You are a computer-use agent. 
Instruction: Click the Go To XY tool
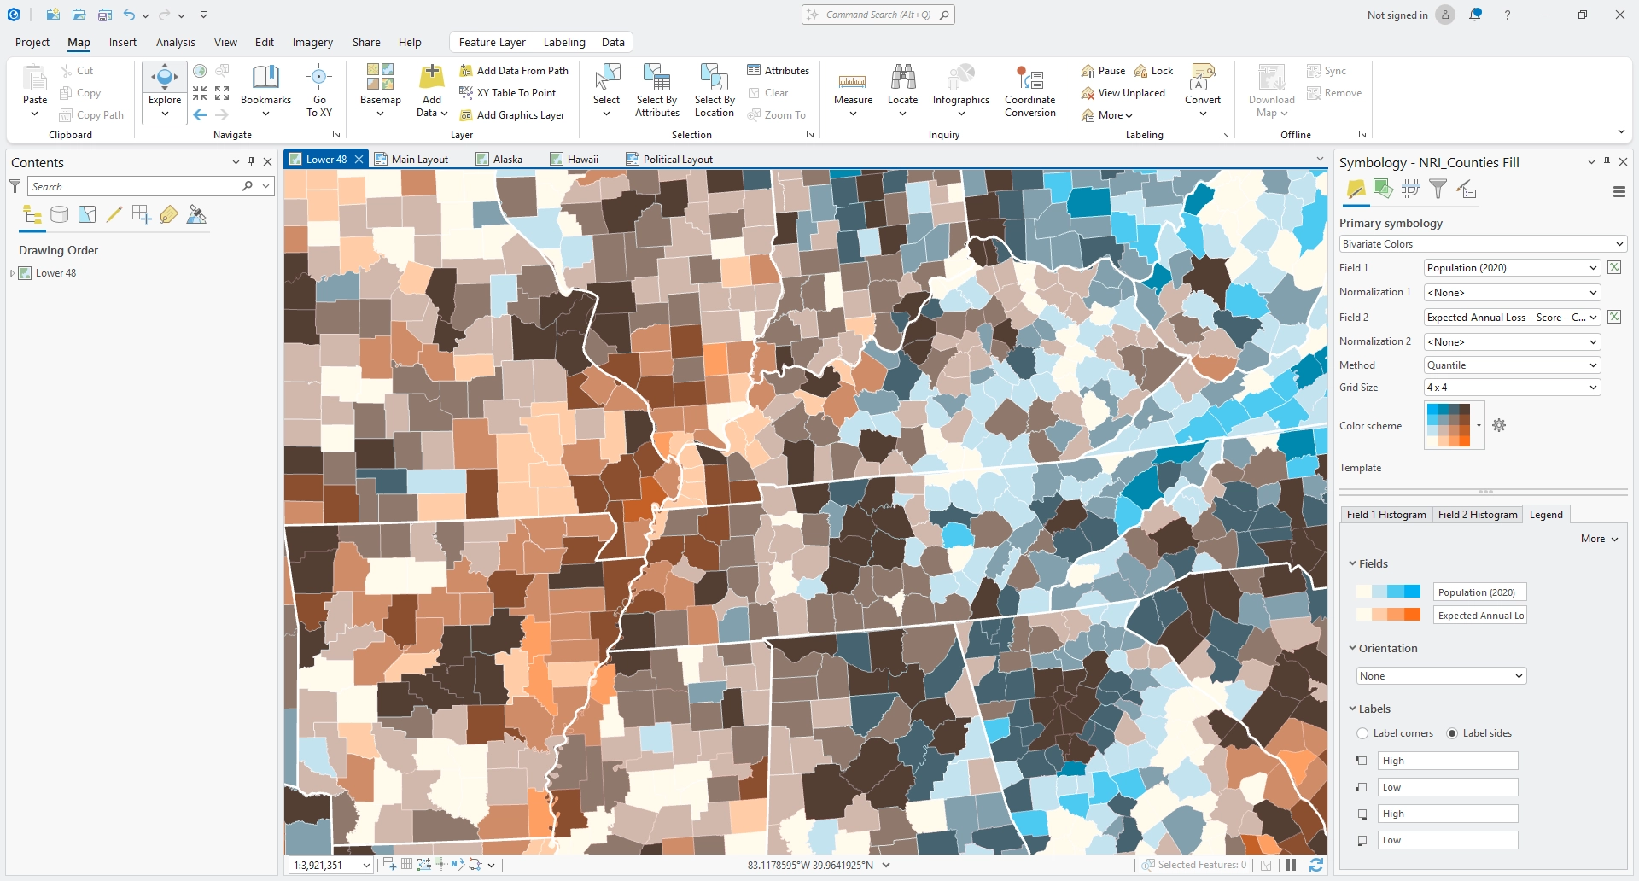tap(318, 90)
